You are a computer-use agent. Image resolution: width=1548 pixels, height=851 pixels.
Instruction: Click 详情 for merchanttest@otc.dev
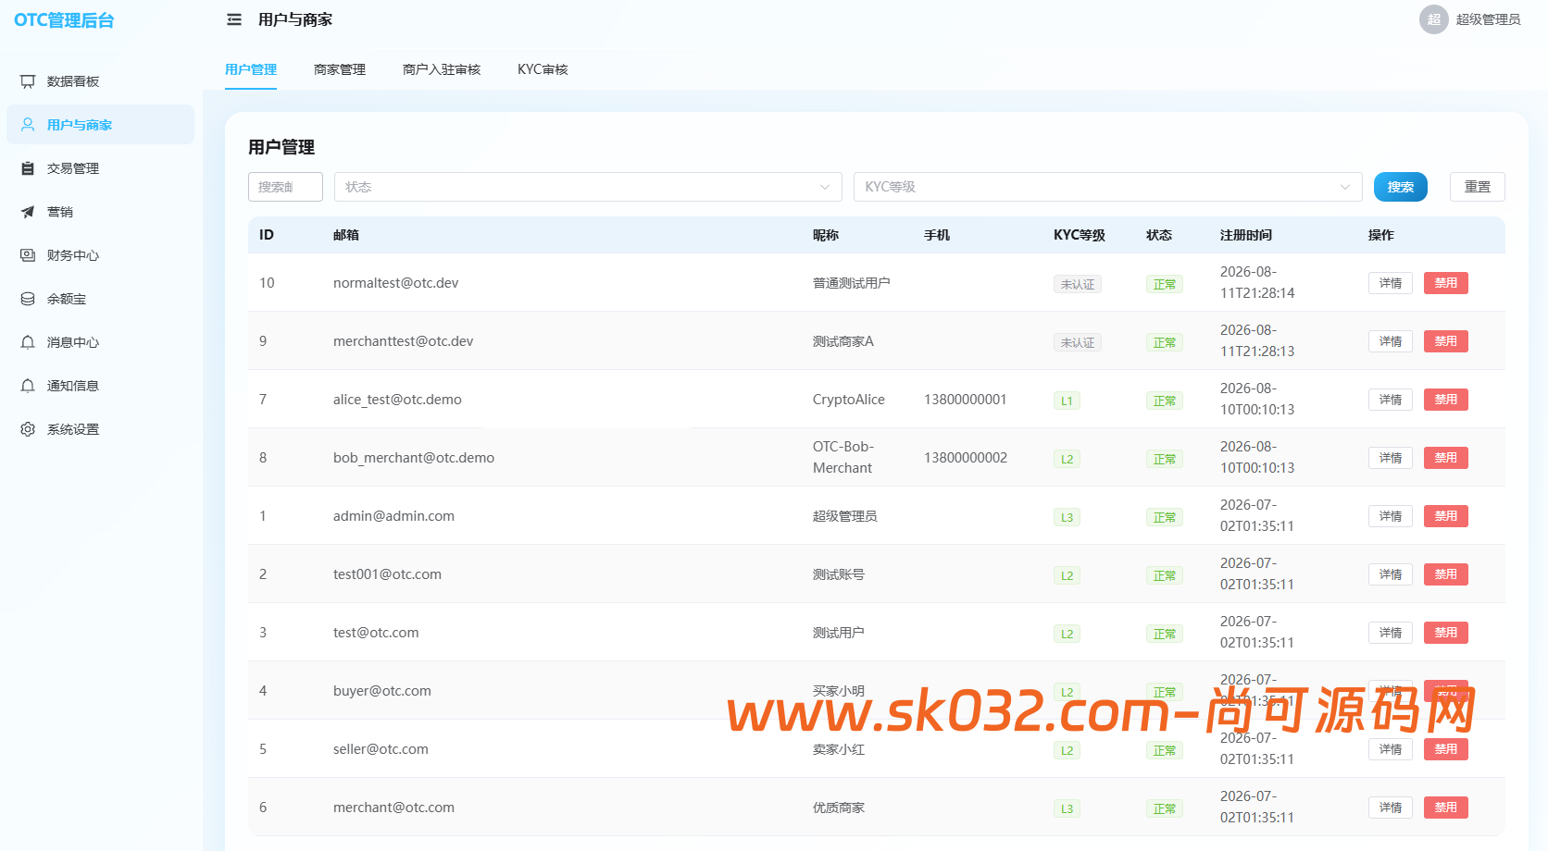tap(1391, 341)
